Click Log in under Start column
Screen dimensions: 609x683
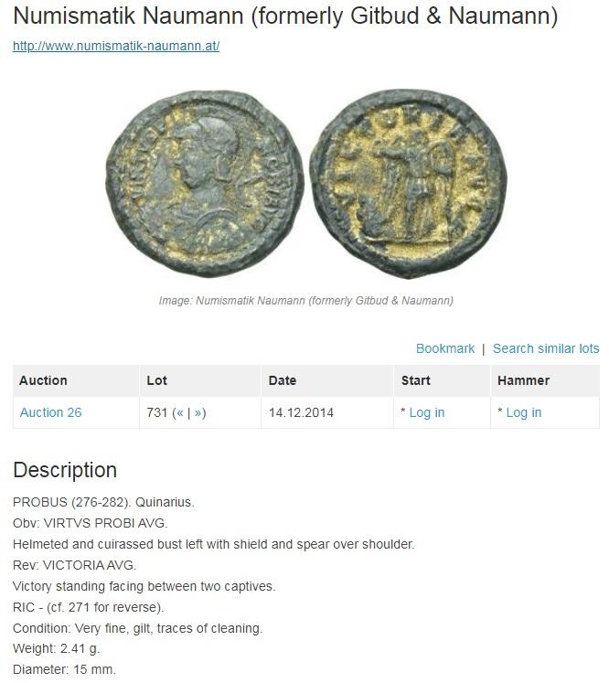[426, 412]
